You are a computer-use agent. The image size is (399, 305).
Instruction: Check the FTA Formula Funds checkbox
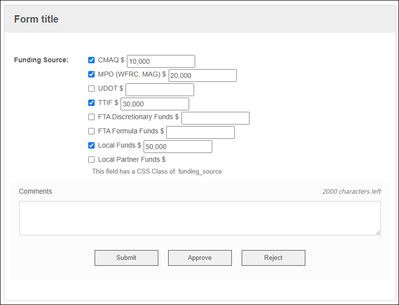tap(91, 131)
